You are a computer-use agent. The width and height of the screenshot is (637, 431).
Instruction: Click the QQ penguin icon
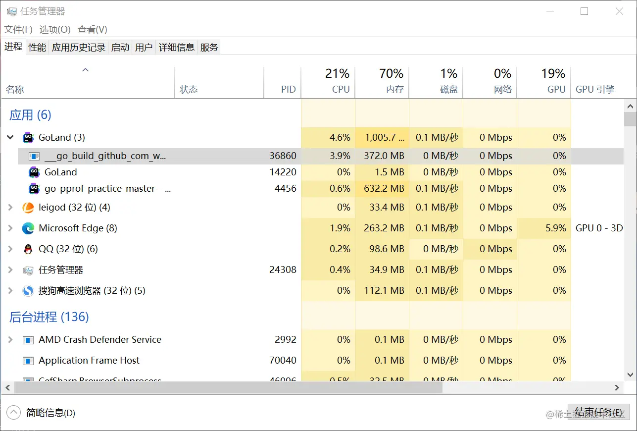[x=28, y=249]
